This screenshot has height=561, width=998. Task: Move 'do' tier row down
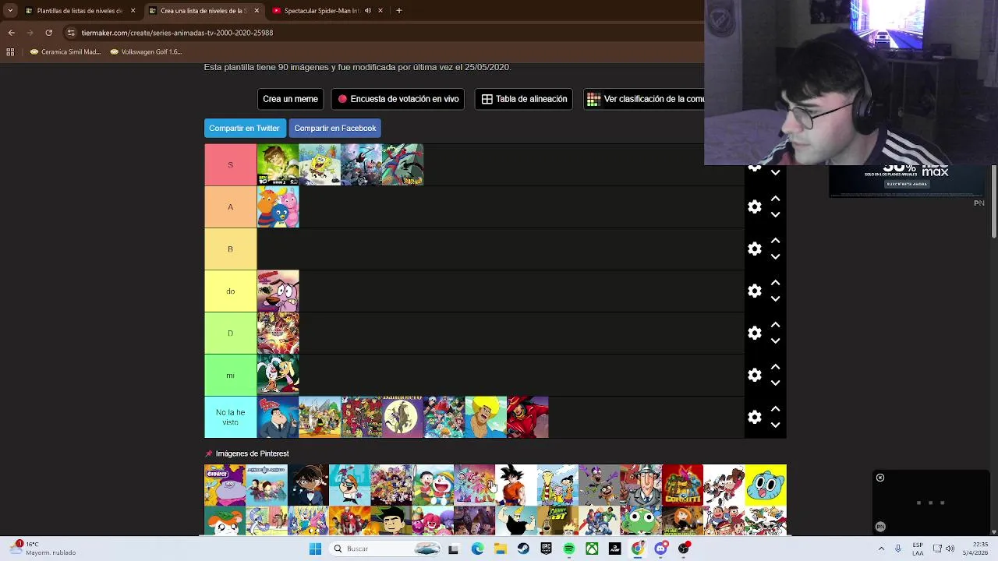click(x=775, y=298)
